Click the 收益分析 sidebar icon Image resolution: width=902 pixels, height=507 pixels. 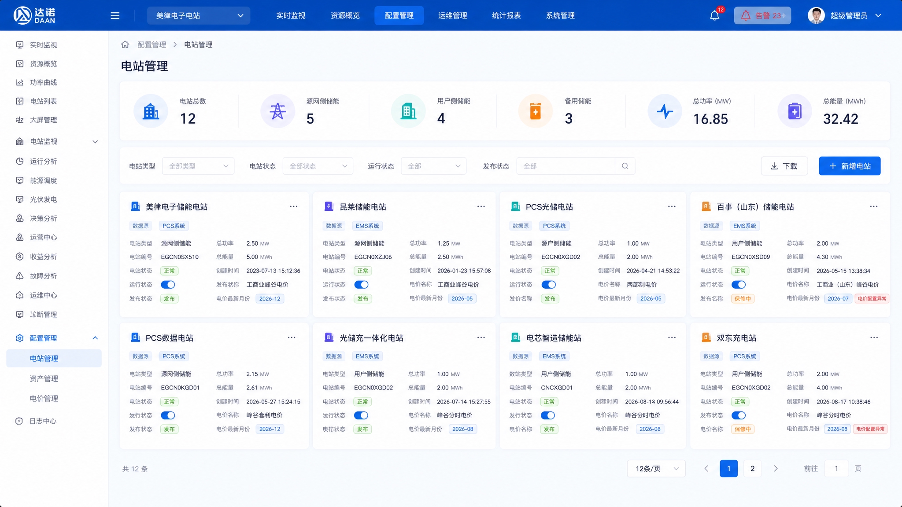pos(20,257)
